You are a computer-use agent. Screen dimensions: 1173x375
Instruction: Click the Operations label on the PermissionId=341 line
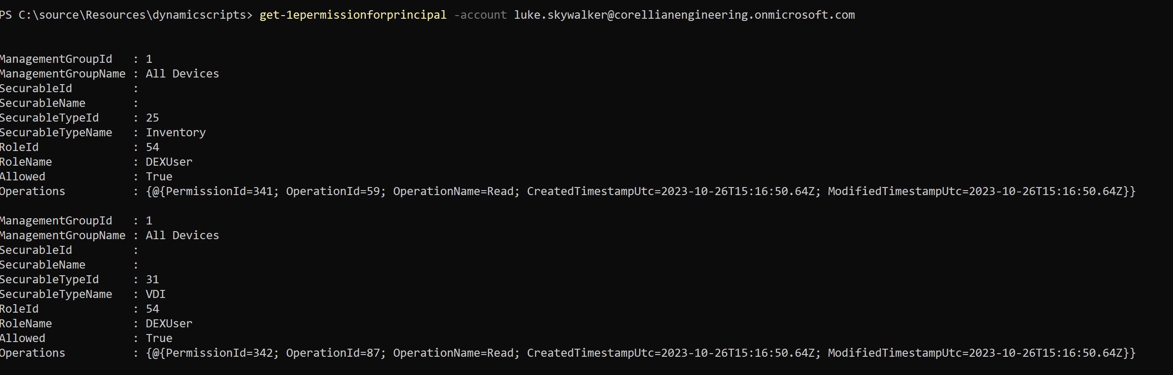[33, 192]
